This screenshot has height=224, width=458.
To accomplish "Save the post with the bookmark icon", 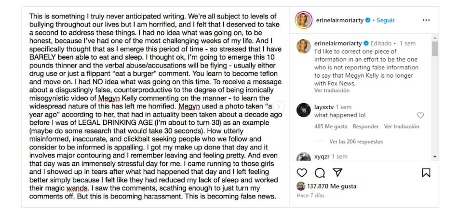I will point(426,172).
